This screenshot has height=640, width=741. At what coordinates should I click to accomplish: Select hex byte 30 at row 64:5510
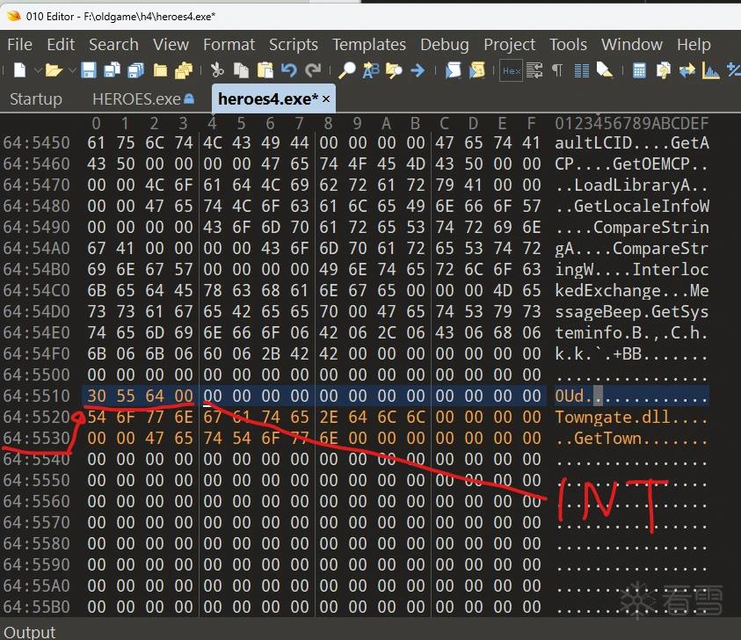pyautogui.click(x=97, y=396)
